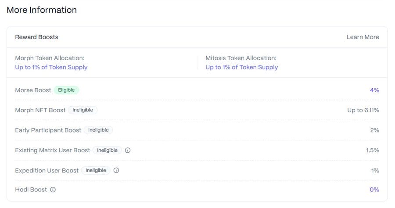Click the Morse Boost 4% value
This screenshot has height=208, width=395.
(x=374, y=90)
